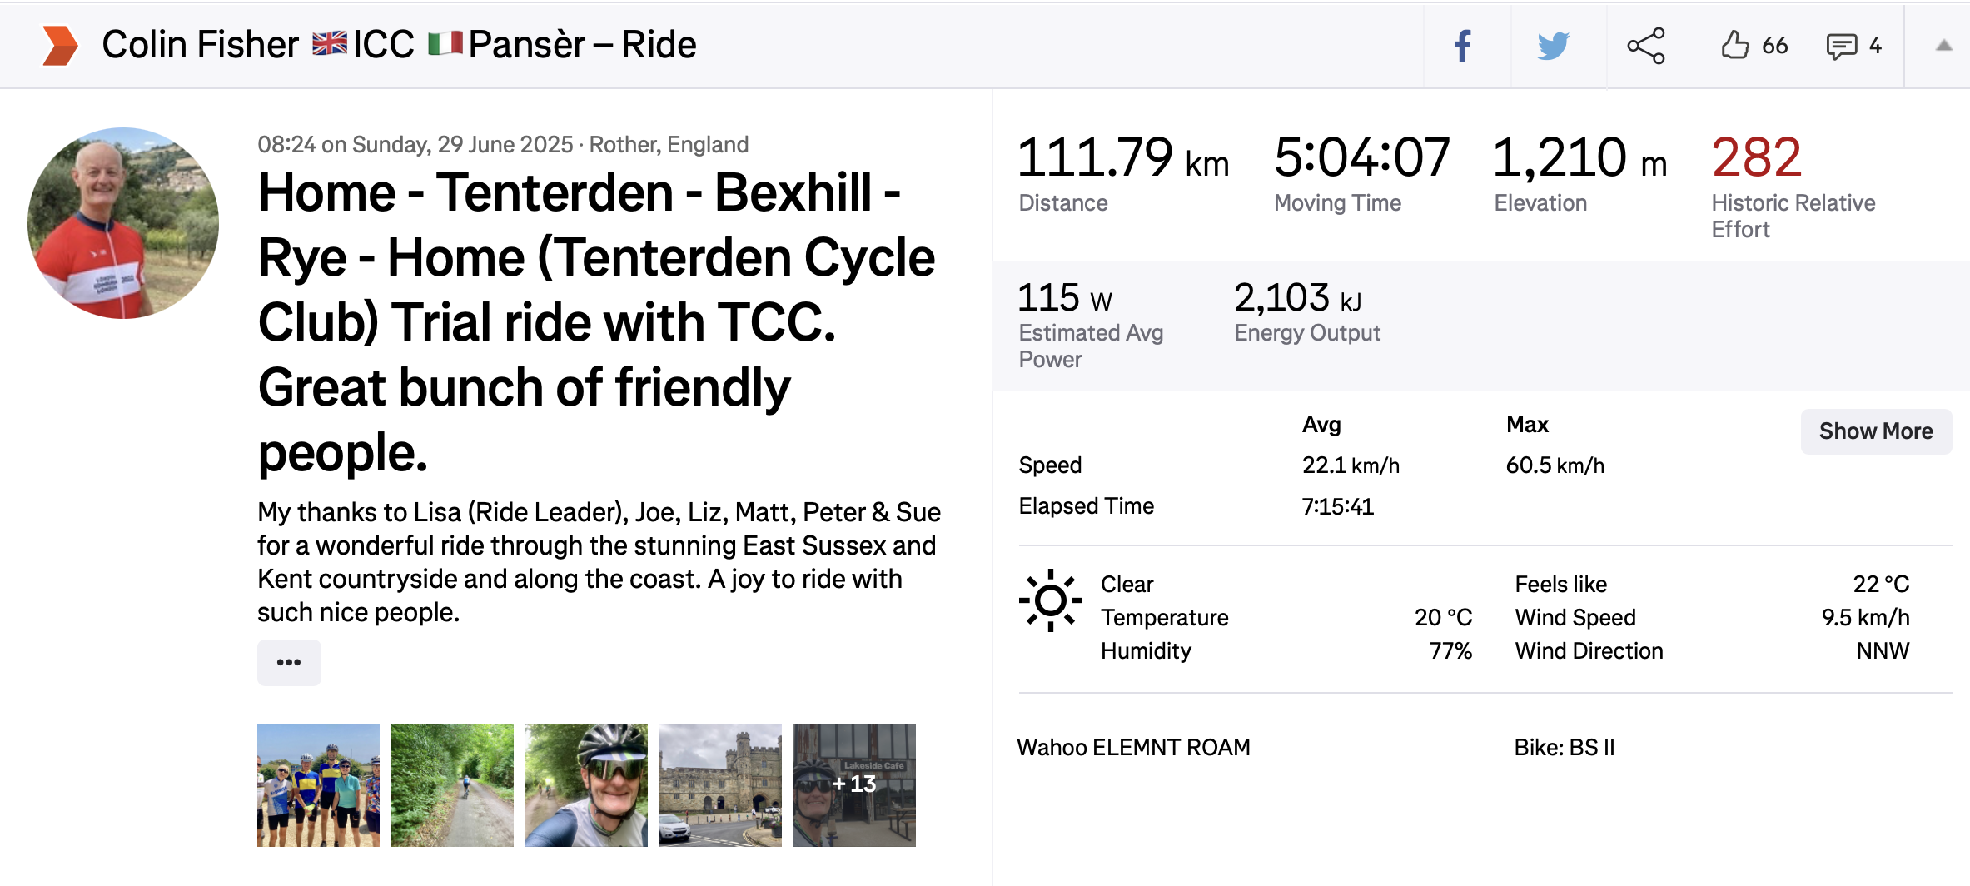View the castle gatehouse photo
Screen dimensions: 1970x886
[720, 785]
